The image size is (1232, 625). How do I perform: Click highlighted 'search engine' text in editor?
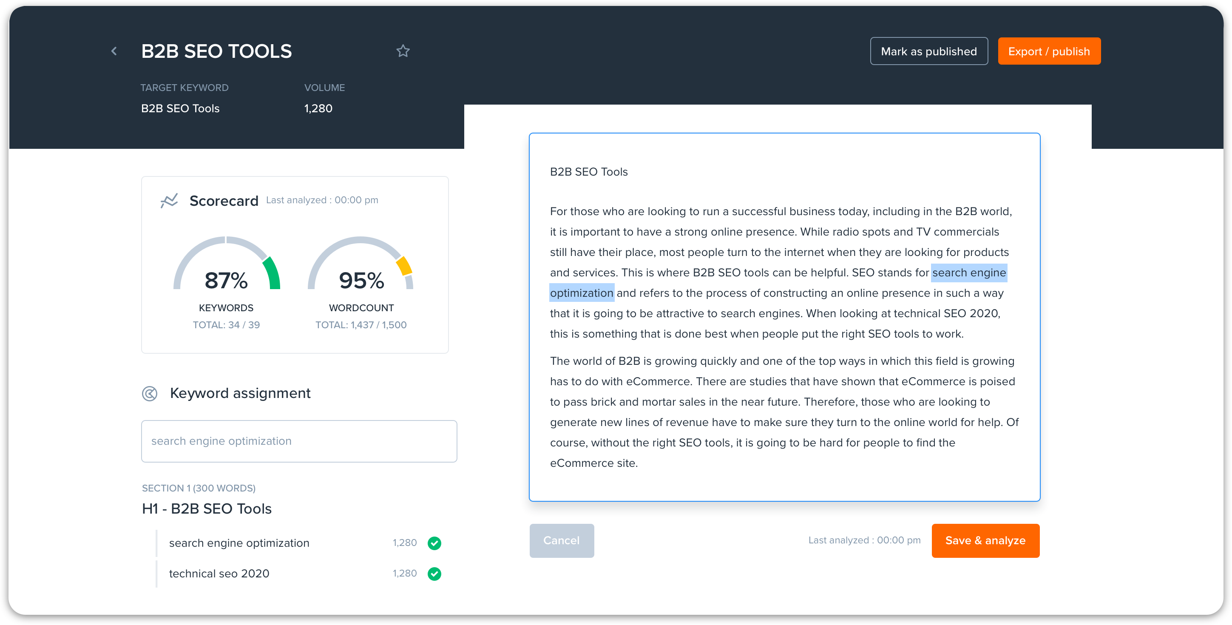coord(968,273)
